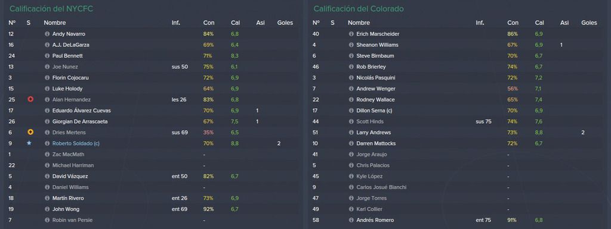Sort Colorado table by Nombre header

359,23
